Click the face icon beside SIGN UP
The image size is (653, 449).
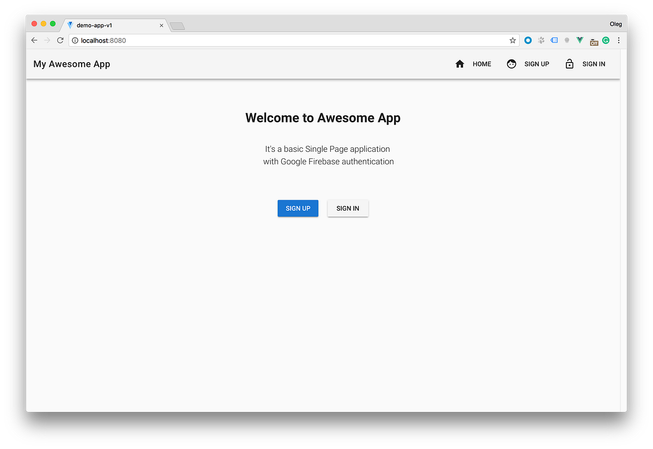click(511, 64)
